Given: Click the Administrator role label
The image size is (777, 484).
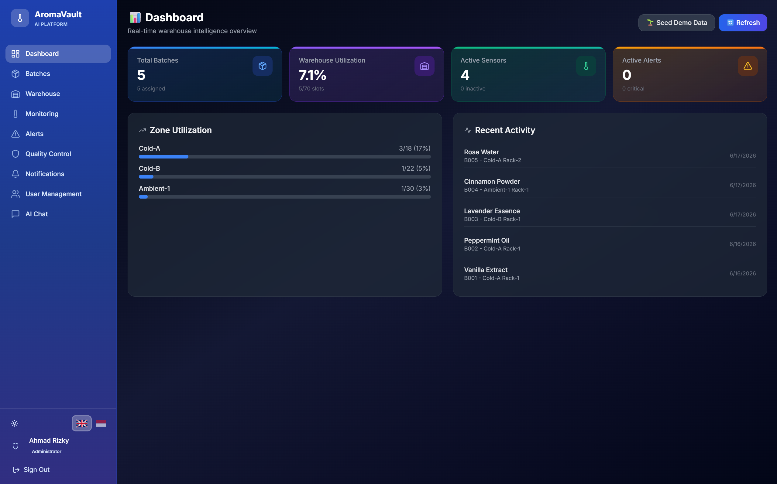Looking at the screenshot, I should coord(46,451).
